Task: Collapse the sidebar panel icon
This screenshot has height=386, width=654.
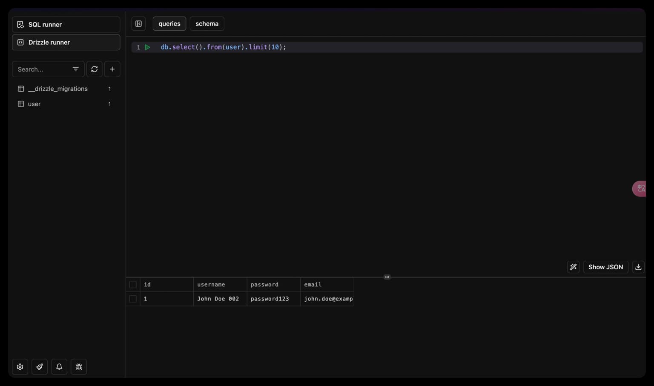Action: [138, 24]
